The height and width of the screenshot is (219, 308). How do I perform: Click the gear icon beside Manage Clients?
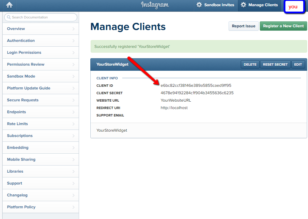[x=243, y=5]
